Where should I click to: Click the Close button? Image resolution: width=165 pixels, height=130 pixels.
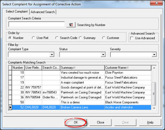pos(100,122)
